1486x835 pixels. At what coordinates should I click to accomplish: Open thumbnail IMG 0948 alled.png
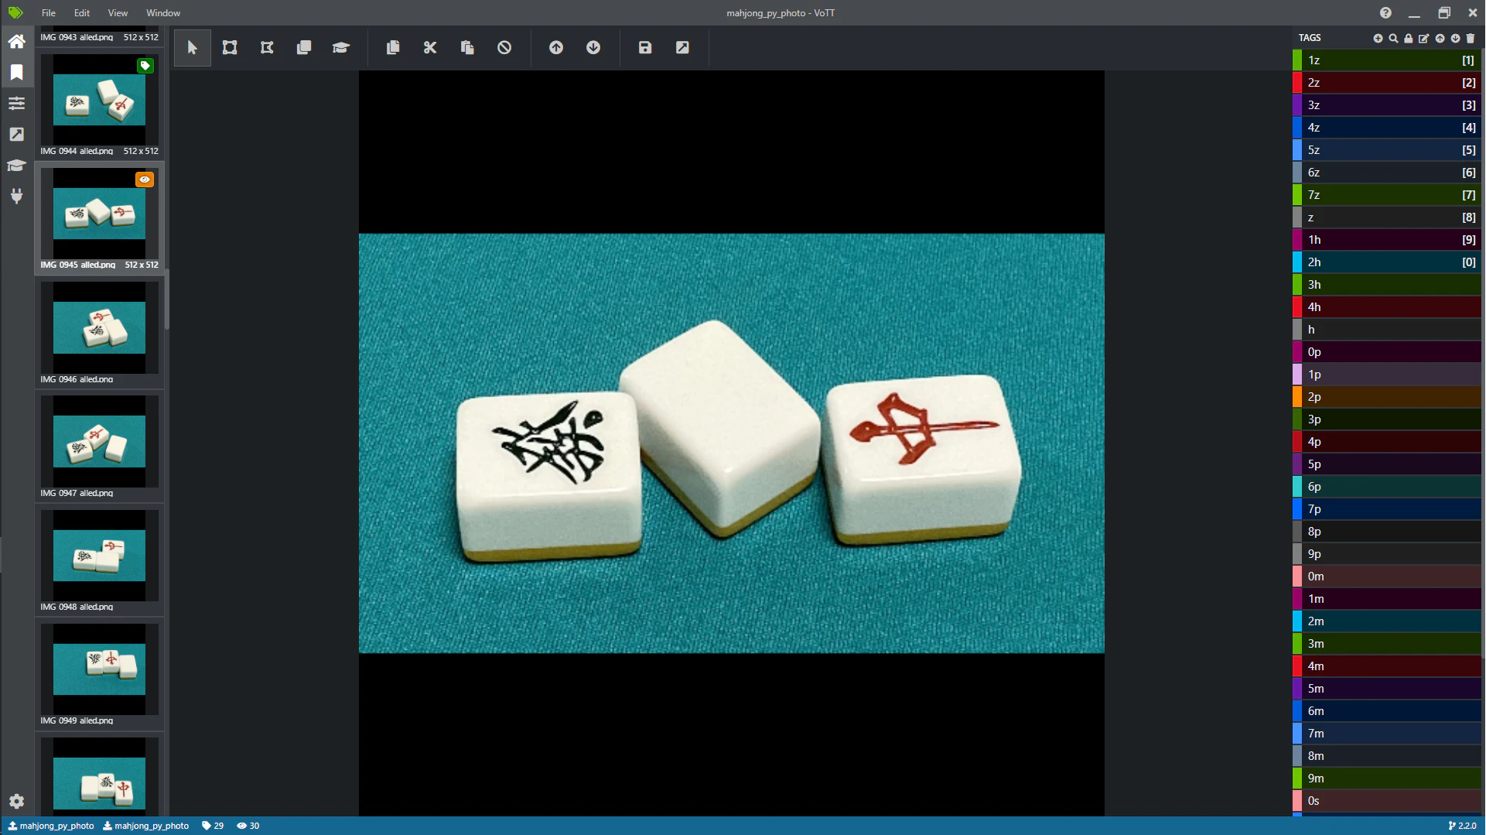pos(99,561)
